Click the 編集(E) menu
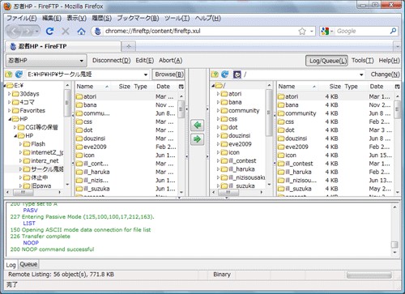Screen dimensions: 405x294 pos(52,18)
